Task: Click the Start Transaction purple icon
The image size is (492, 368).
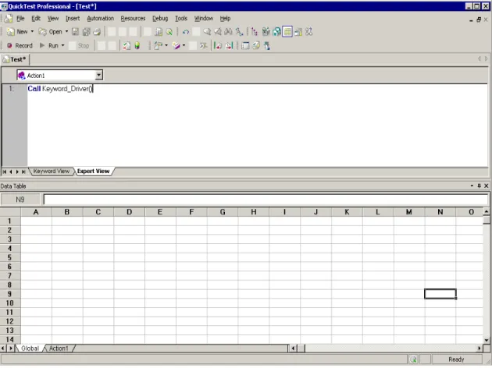Action: [x=176, y=46]
